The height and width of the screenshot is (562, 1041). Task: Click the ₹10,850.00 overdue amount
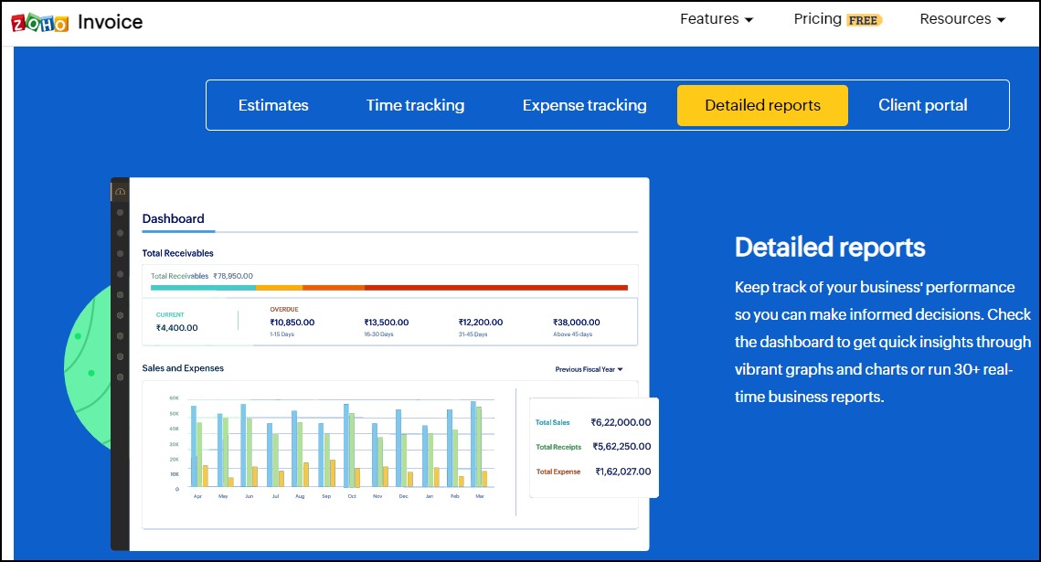coord(292,323)
